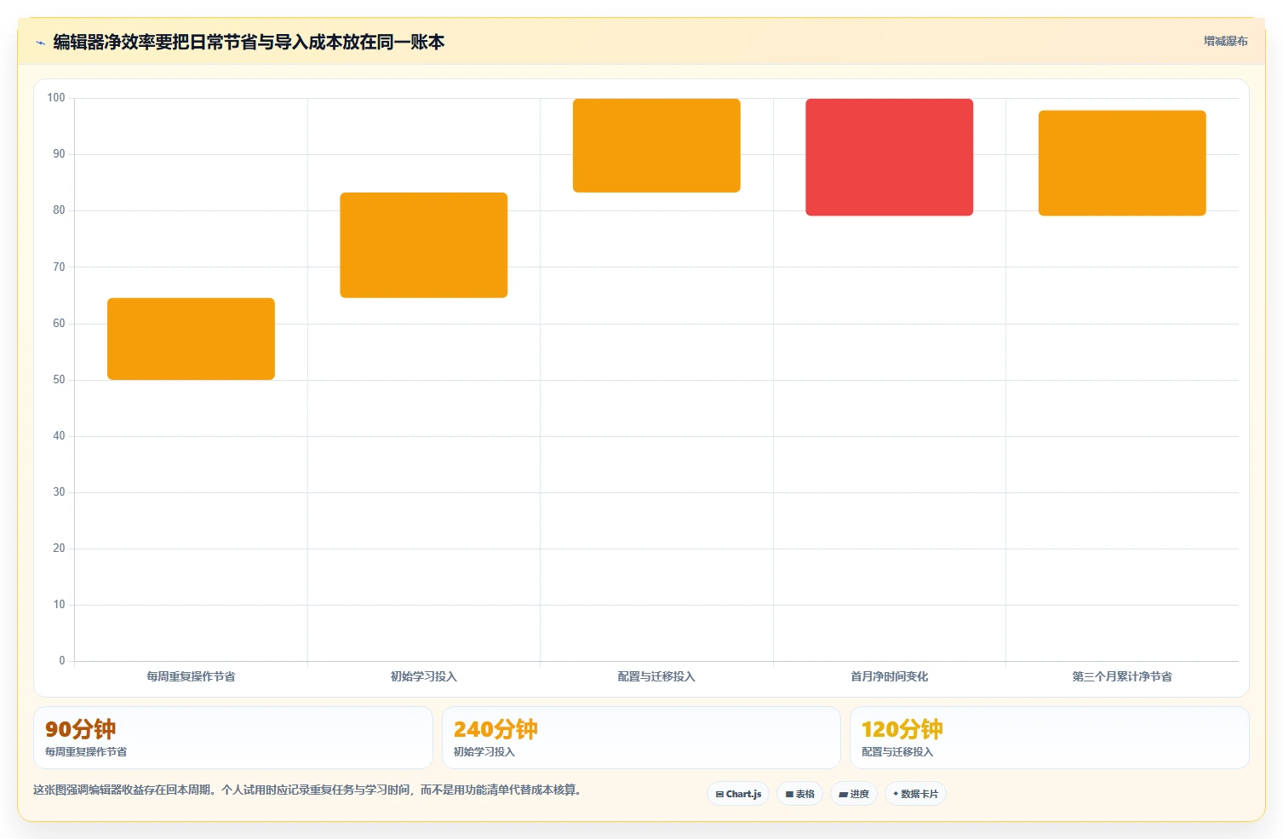Select the 数据卡片 pill button
The image size is (1283, 839).
click(915, 794)
